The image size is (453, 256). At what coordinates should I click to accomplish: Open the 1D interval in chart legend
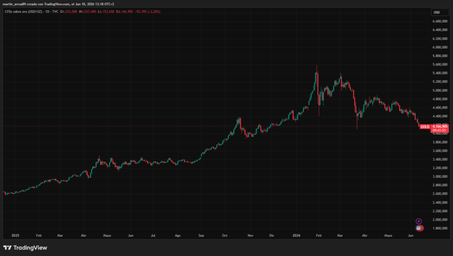tap(47, 11)
